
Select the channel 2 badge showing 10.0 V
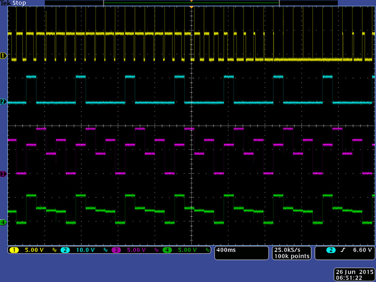(65, 250)
